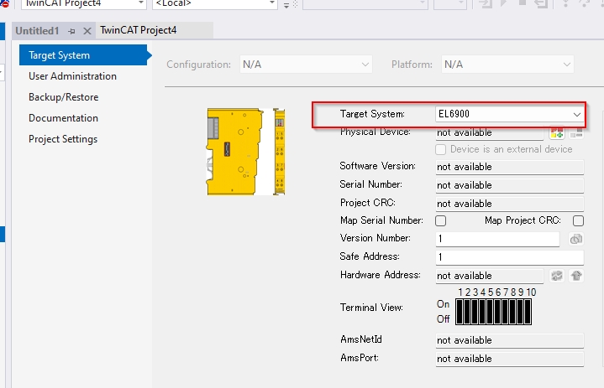Close the Untitled1 tab
The image size is (604, 388).
(x=87, y=31)
